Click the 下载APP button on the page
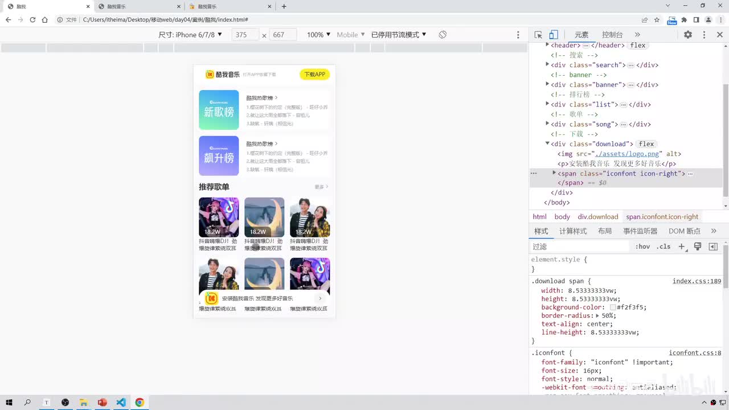 coord(314,75)
